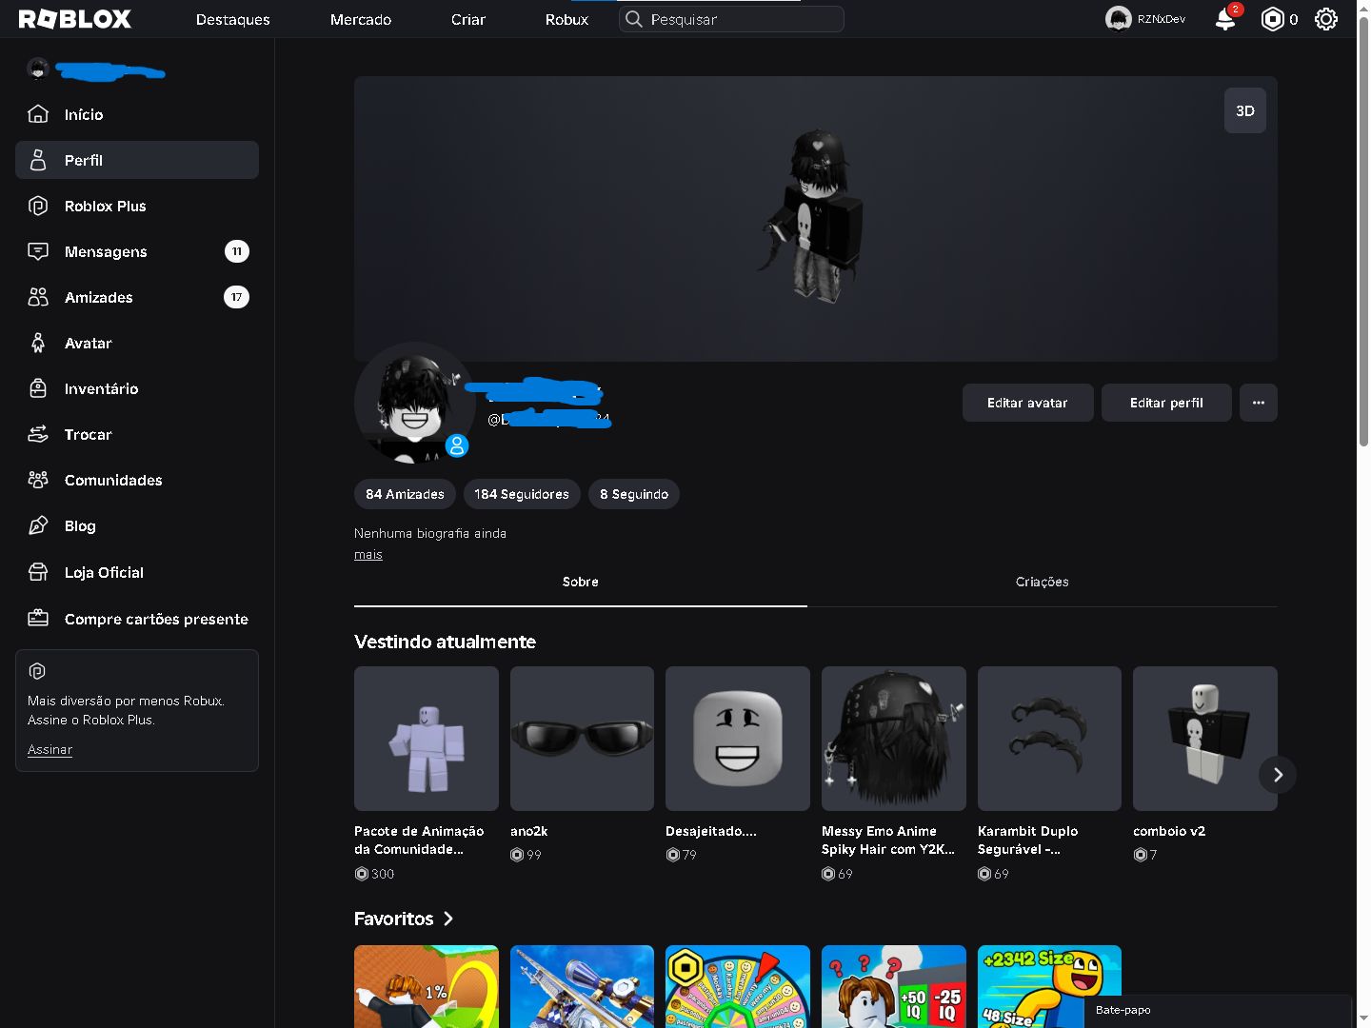Image resolution: width=1371 pixels, height=1028 pixels.
Task: Open the Karambit Duplo thumbnail
Action: tap(1049, 739)
